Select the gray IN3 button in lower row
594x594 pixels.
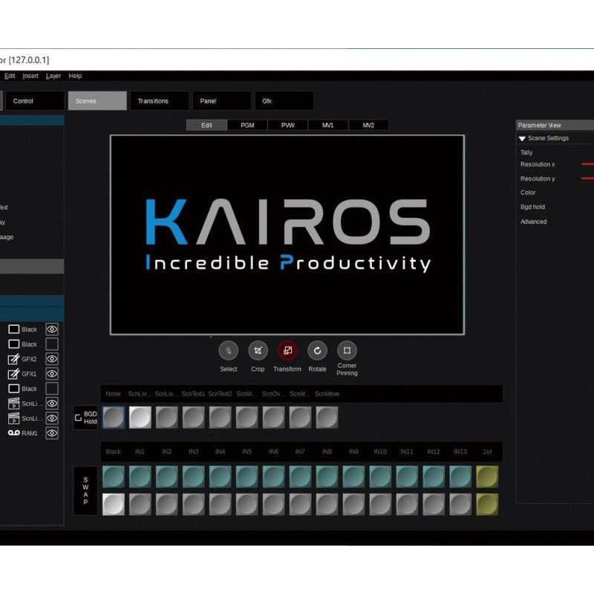click(194, 504)
